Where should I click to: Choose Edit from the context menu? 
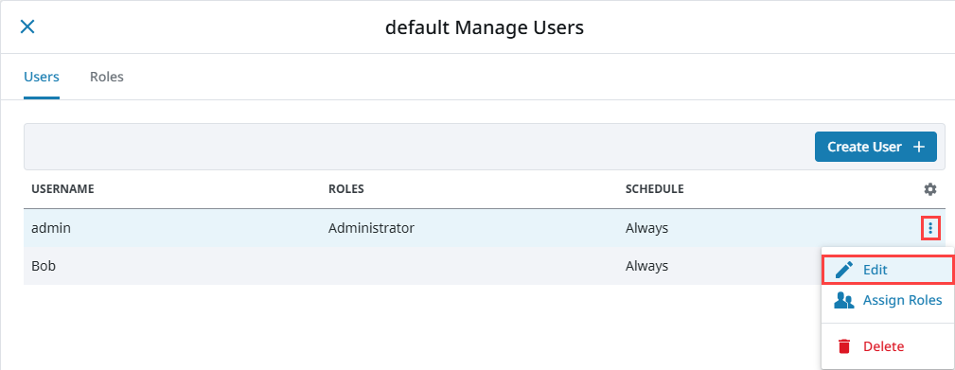(x=887, y=271)
